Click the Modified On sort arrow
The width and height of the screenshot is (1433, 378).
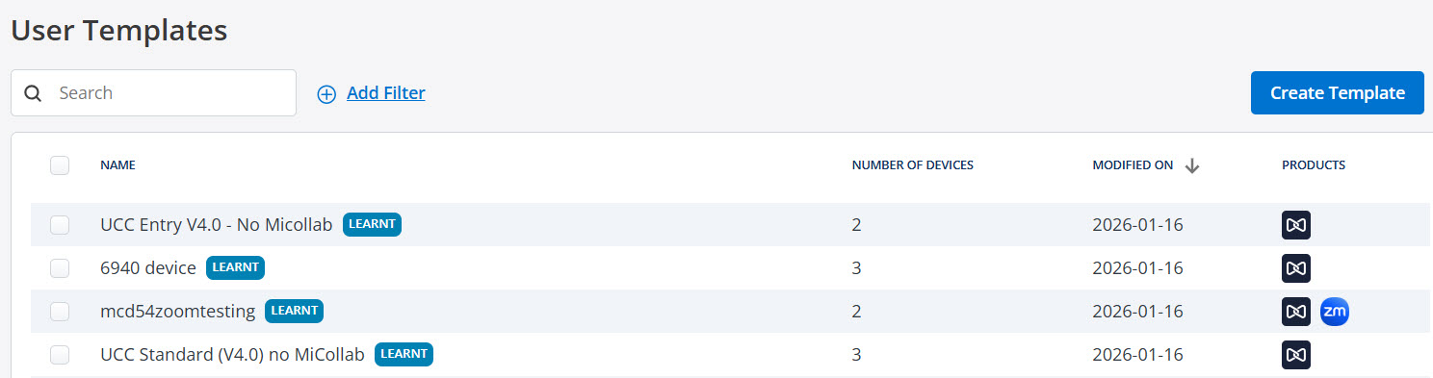click(x=1192, y=165)
